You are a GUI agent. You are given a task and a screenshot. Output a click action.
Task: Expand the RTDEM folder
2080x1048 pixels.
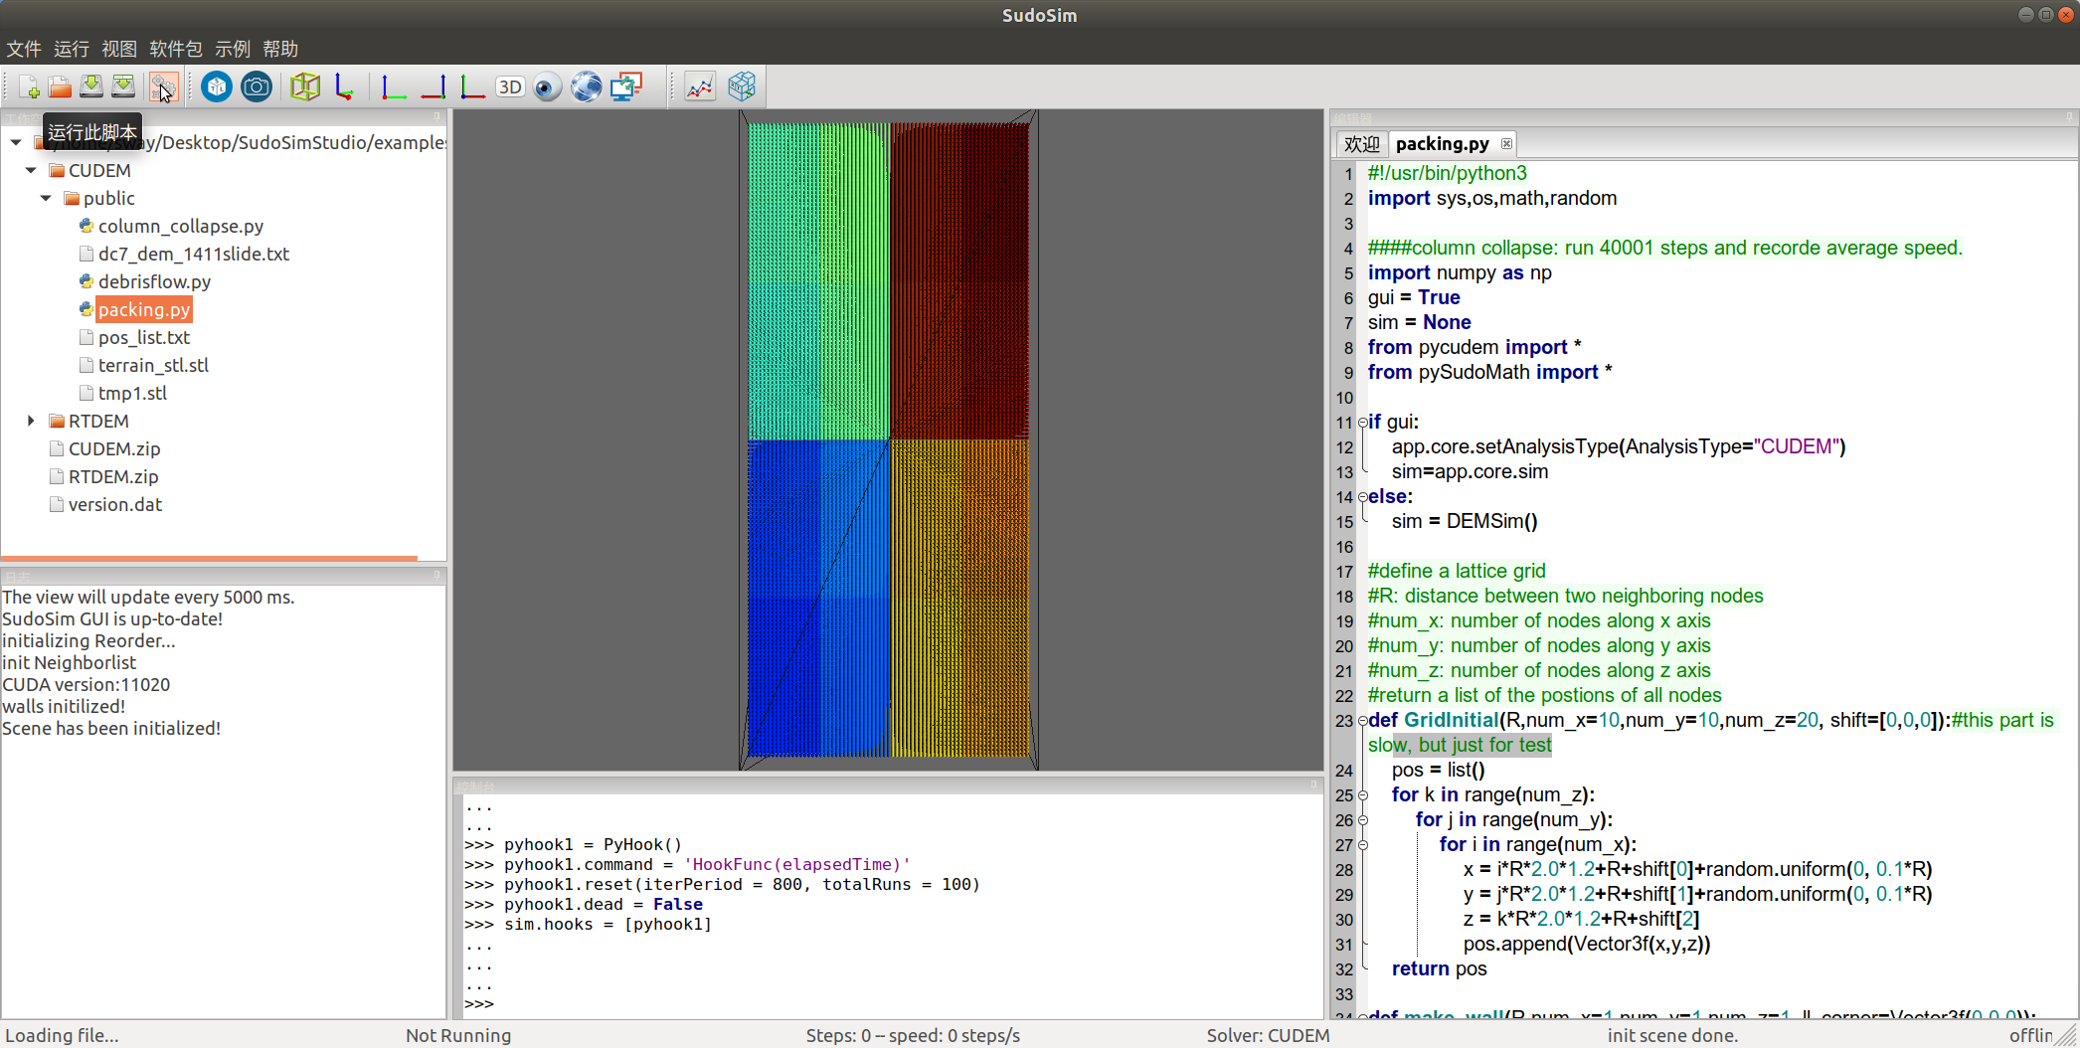point(31,421)
